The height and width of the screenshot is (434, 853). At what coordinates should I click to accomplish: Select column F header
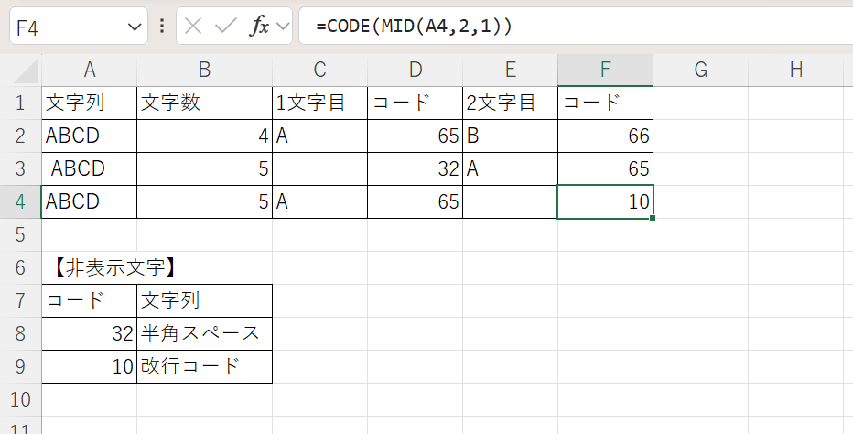tap(606, 70)
